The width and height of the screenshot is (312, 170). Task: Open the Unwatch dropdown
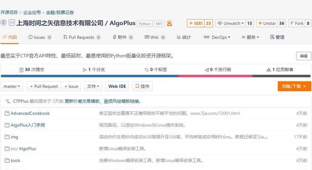pyautogui.click(x=231, y=23)
